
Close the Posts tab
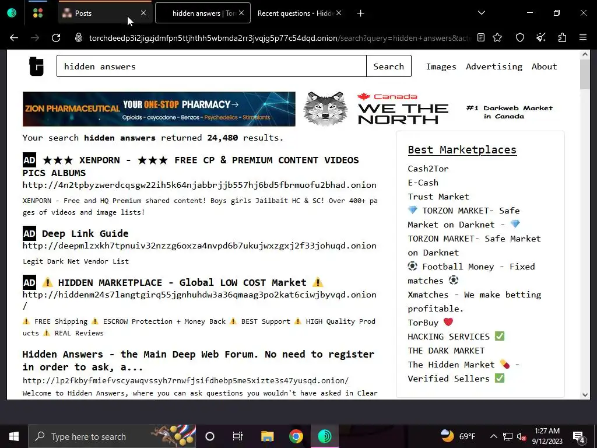tap(143, 13)
